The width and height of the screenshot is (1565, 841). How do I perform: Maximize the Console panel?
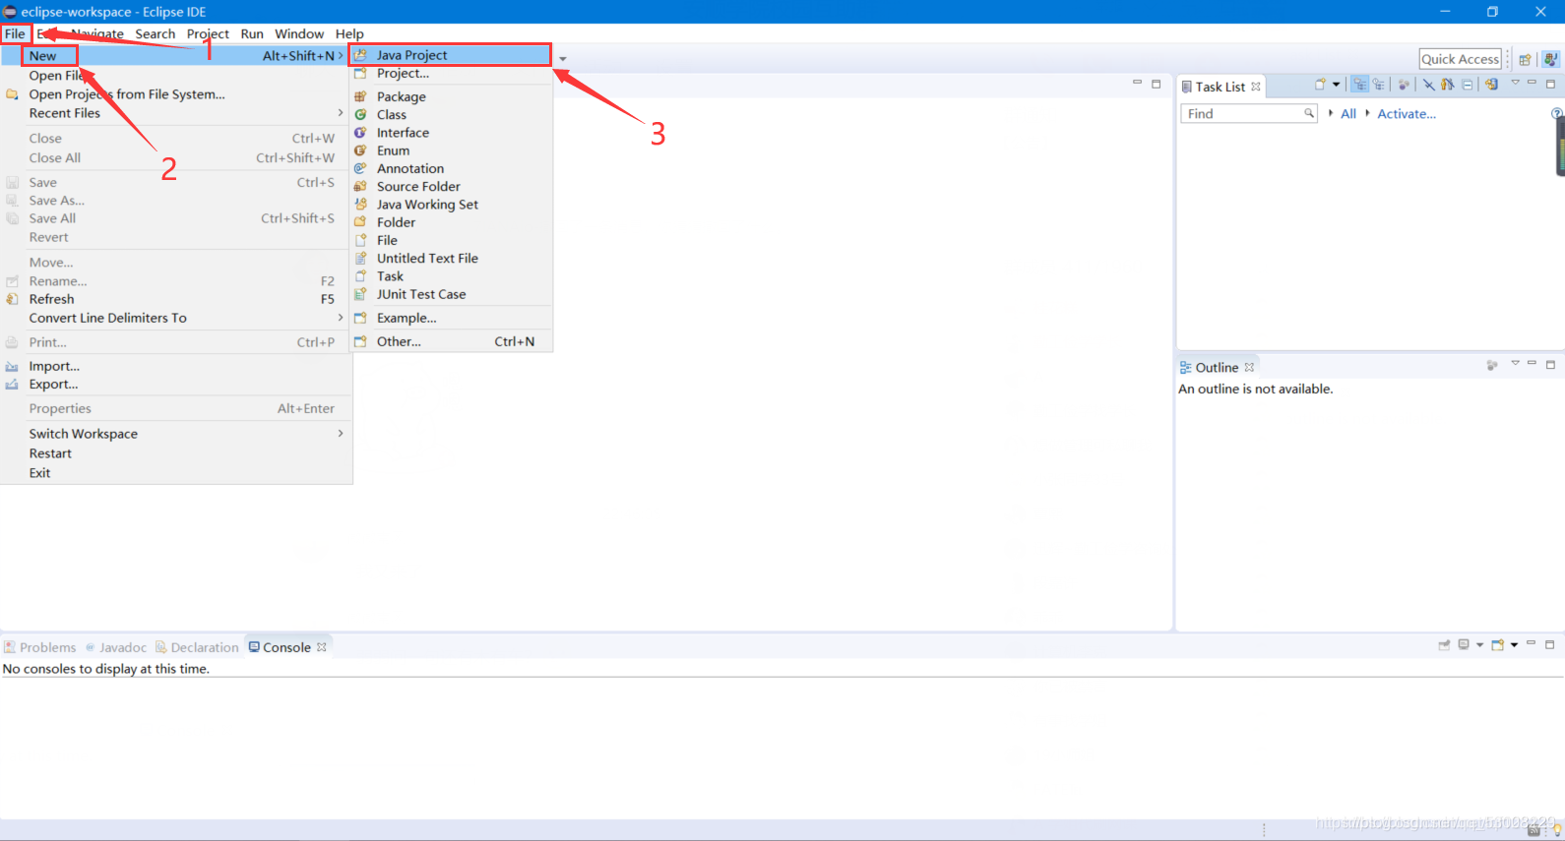click(1549, 644)
